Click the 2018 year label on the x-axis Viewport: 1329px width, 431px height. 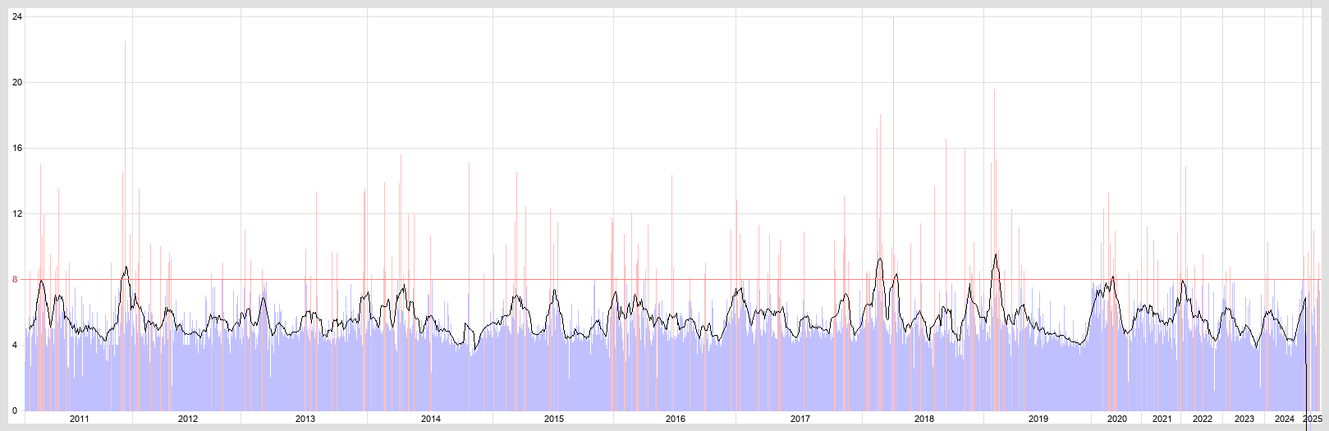tap(924, 419)
